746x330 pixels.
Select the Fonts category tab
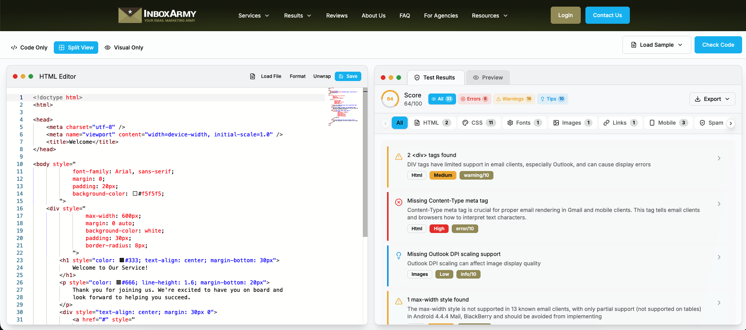(524, 123)
